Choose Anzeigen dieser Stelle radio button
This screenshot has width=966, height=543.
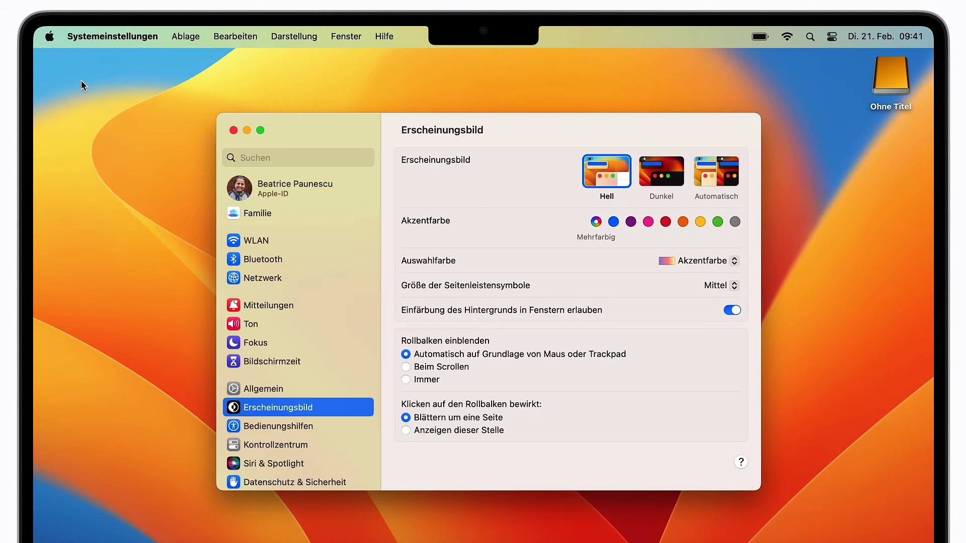(406, 430)
